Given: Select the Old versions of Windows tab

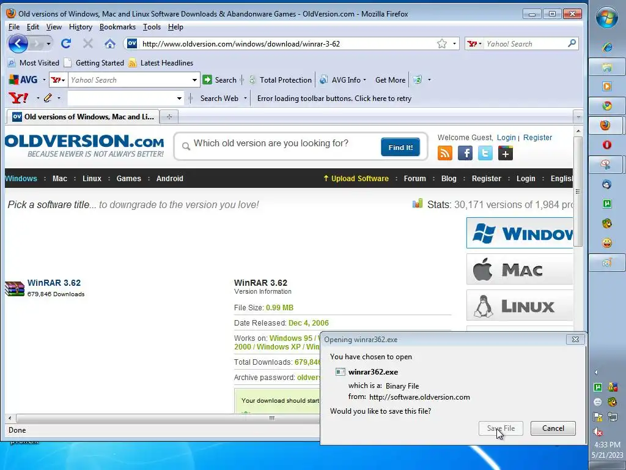Looking at the screenshot, I should coord(83,117).
